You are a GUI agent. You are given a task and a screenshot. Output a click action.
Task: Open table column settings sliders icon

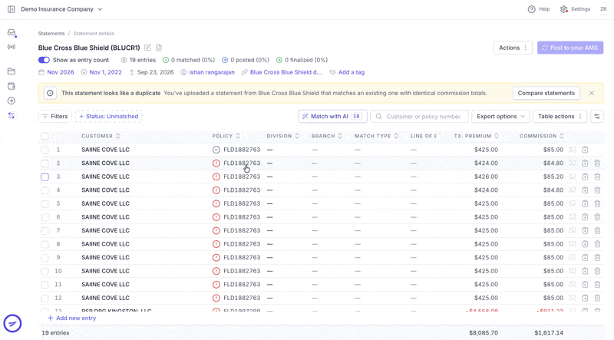pyautogui.click(x=597, y=117)
